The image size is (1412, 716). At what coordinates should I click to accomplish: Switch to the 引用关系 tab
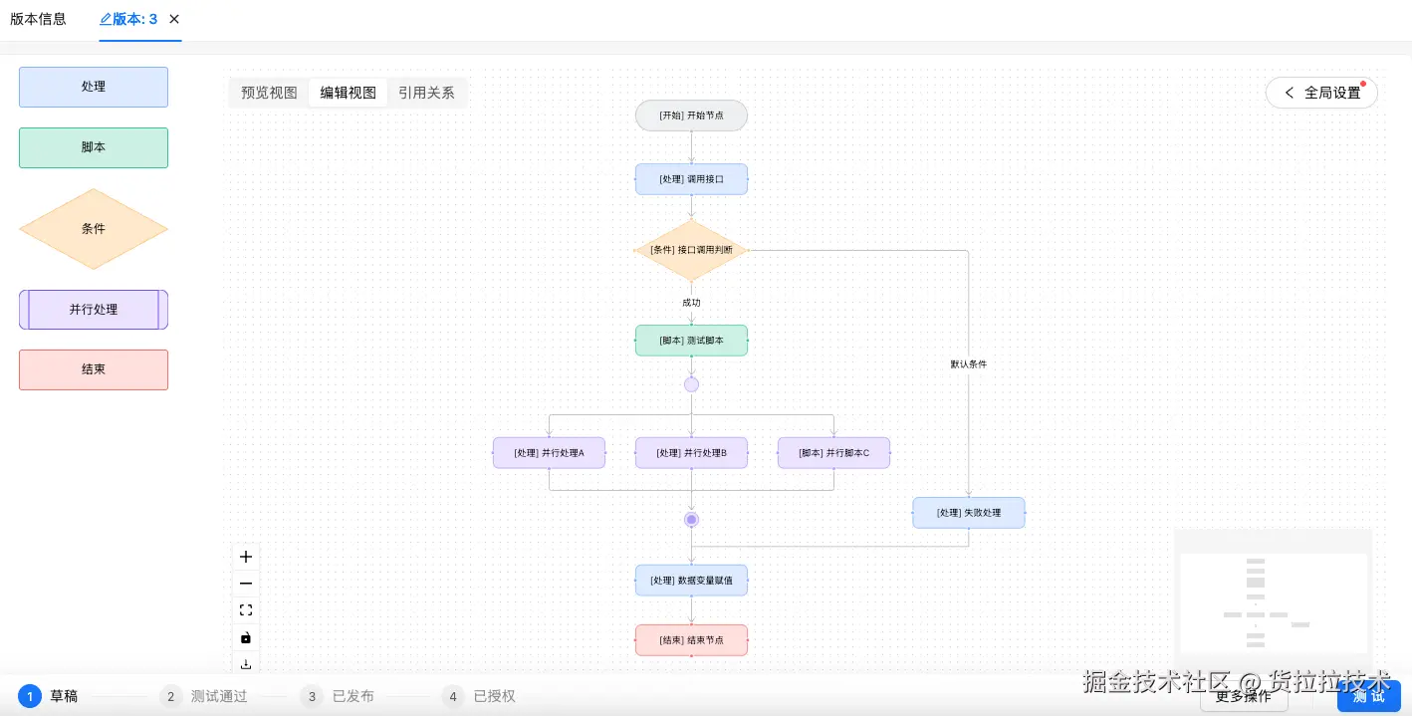coord(426,93)
